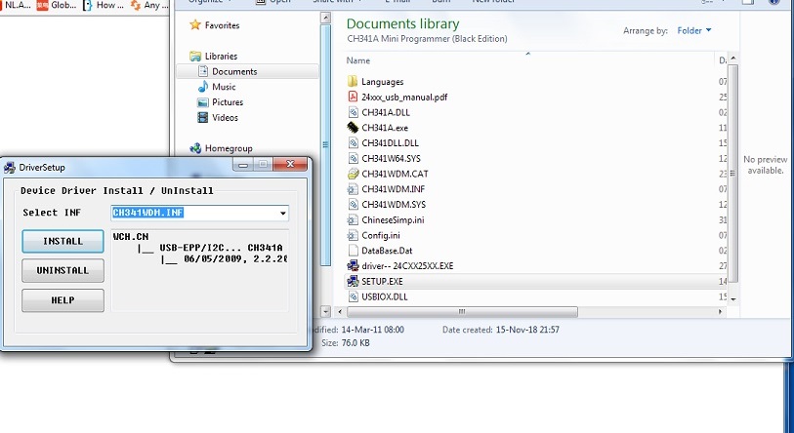Image resolution: width=794 pixels, height=433 pixels.
Task: Select the driver-- 24CXX25XX.EXE icon
Action: click(353, 266)
